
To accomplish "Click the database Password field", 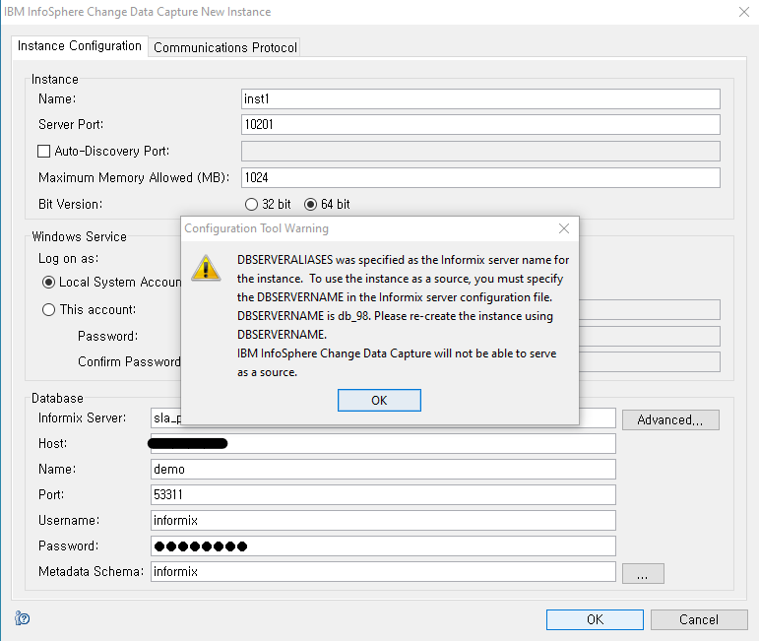I will tap(383, 546).
